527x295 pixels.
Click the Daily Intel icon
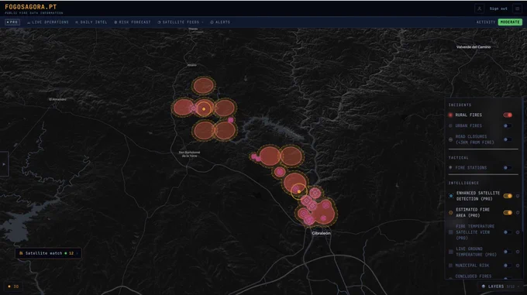coord(77,22)
